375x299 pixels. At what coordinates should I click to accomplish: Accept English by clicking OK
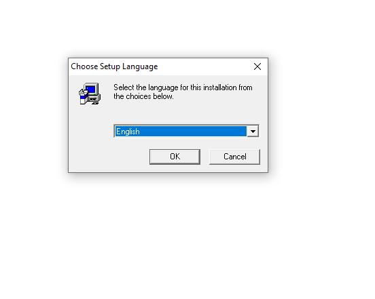175,157
